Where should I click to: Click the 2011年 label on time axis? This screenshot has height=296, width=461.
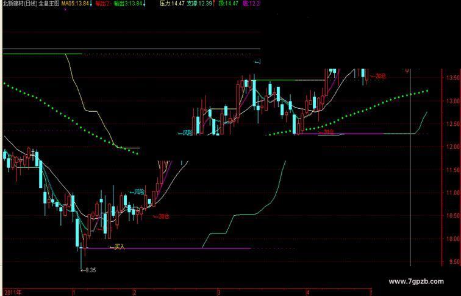click(x=13, y=292)
